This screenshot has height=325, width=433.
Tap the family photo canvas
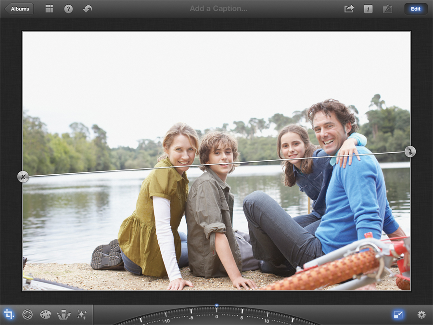[x=216, y=161]
